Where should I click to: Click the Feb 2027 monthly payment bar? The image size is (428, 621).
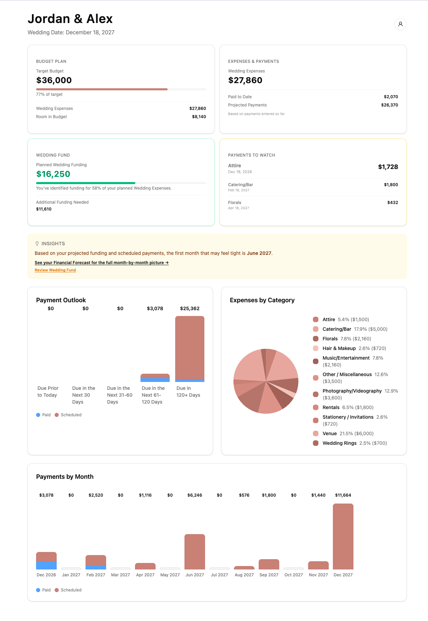click(x=96, y=562)
